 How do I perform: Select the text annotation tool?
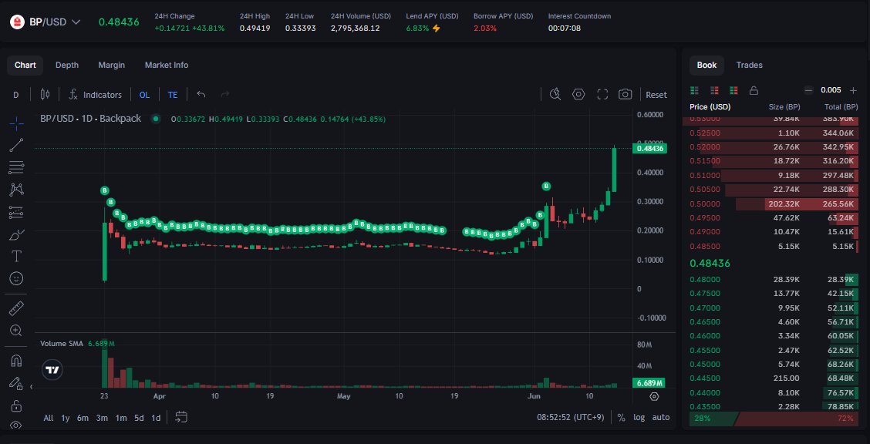tap(17, 256)
